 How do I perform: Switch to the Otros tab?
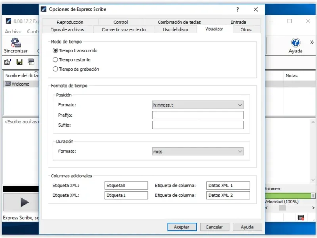pyautogui.click(x=246, y=29)
